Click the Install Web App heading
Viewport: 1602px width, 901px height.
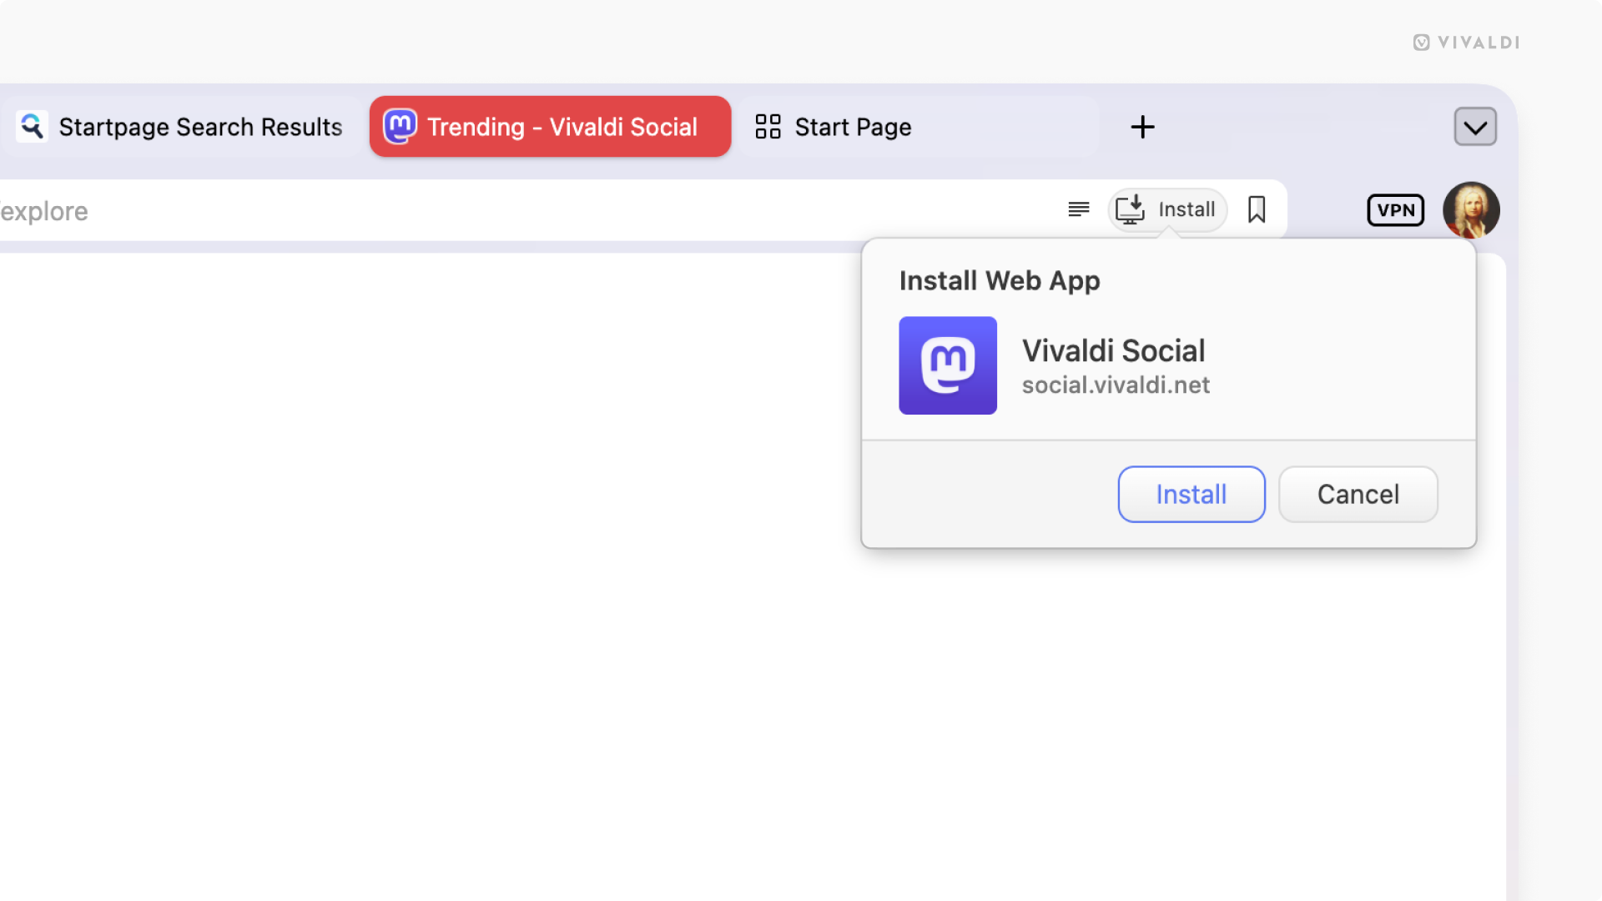coord(1000,281)
